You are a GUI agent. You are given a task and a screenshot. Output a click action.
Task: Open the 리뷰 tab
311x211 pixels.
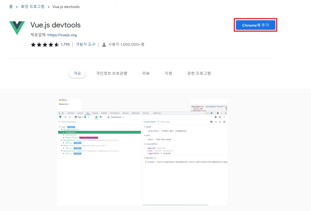(x=146, y=73)
